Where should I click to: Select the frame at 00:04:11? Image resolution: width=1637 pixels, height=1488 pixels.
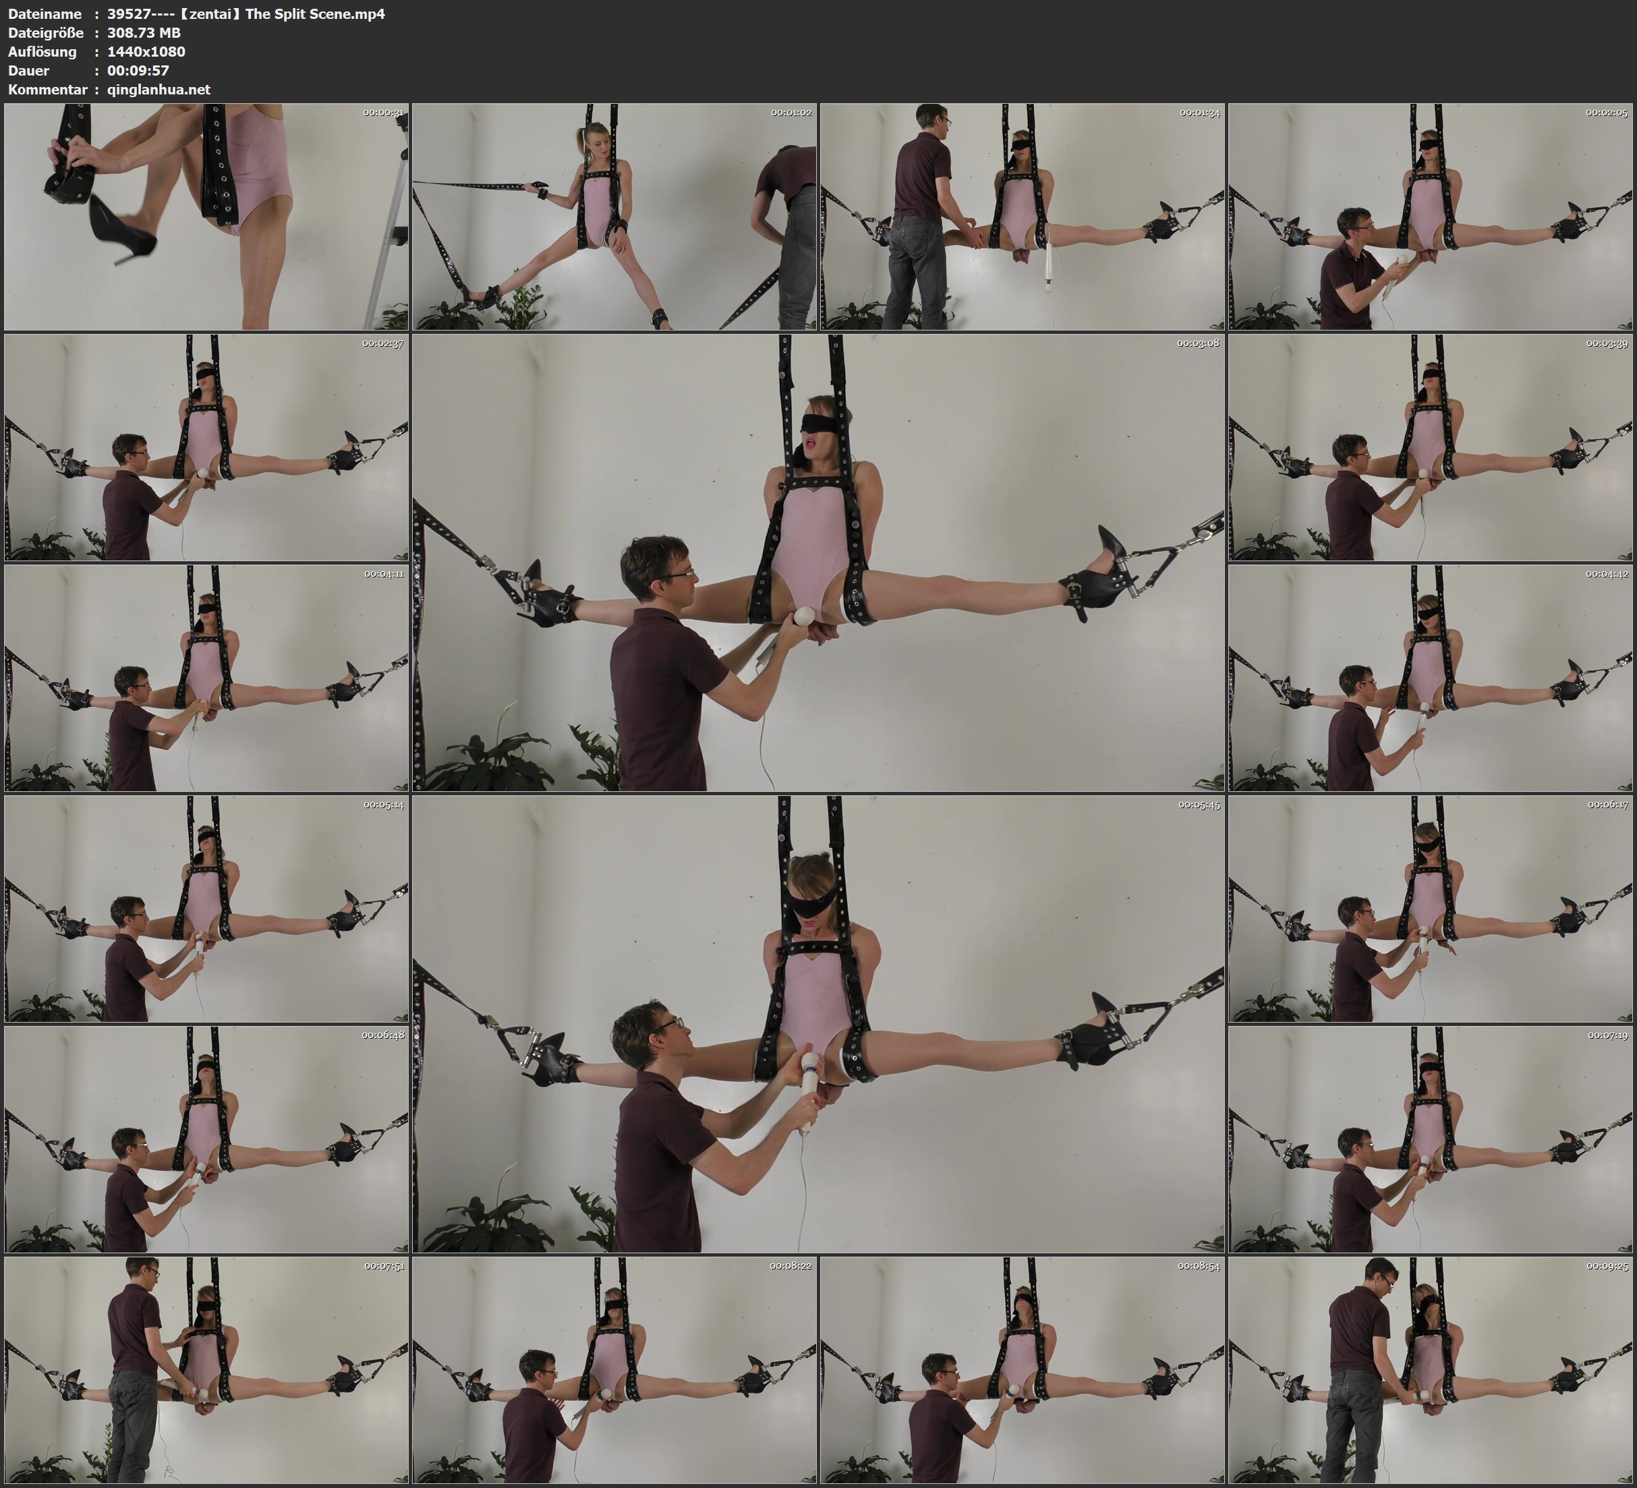[x=206, y=677]
